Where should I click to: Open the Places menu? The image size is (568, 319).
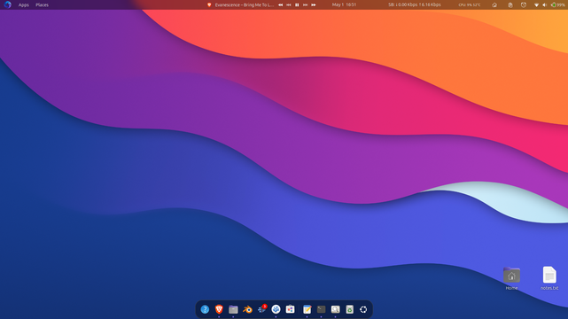[42, 4]
